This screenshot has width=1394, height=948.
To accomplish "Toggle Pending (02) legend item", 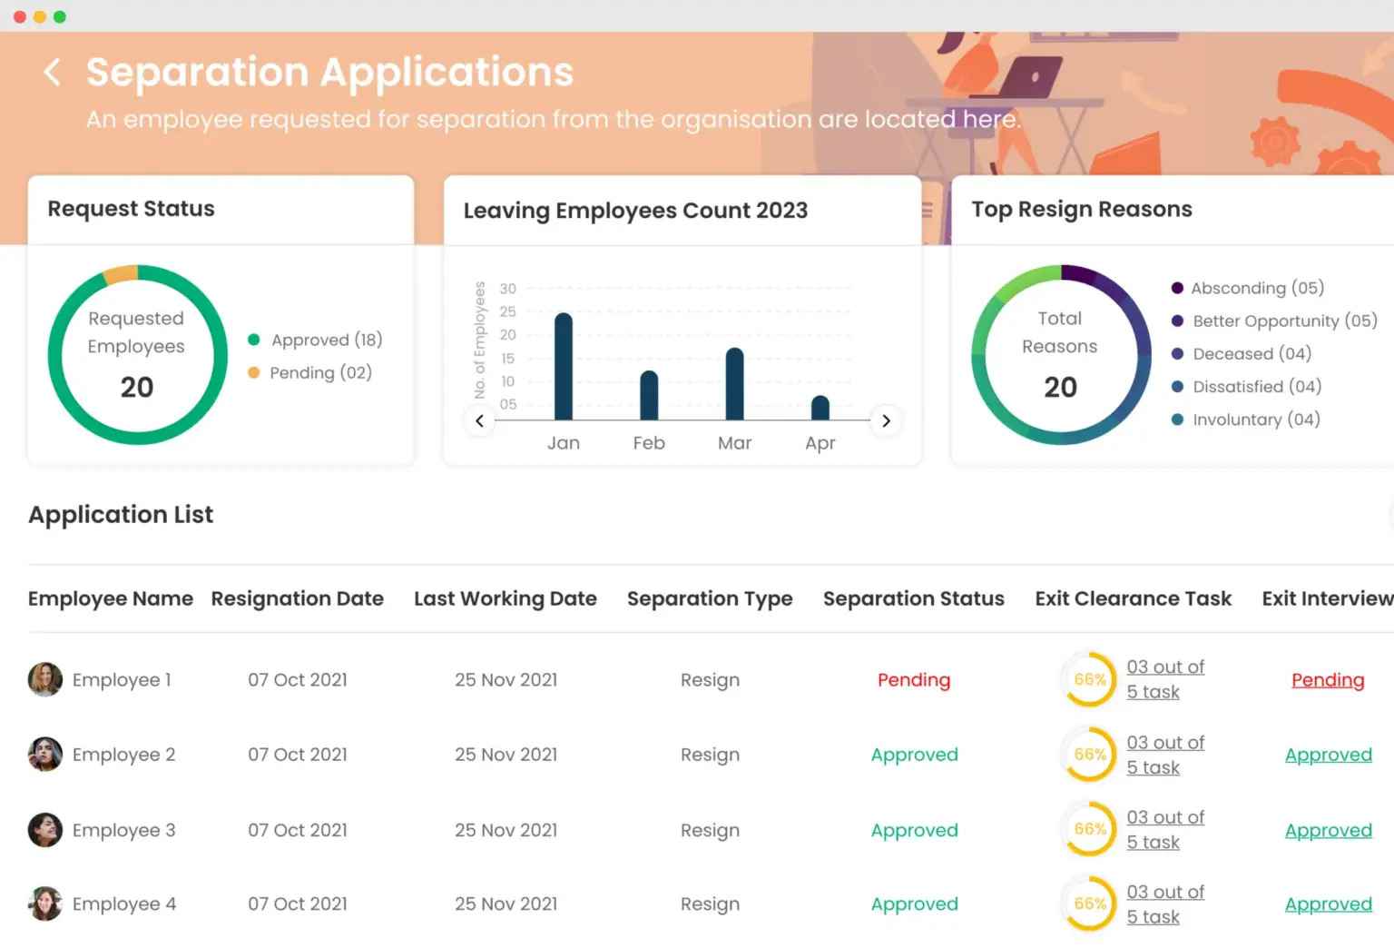I will tap(310, 372).
